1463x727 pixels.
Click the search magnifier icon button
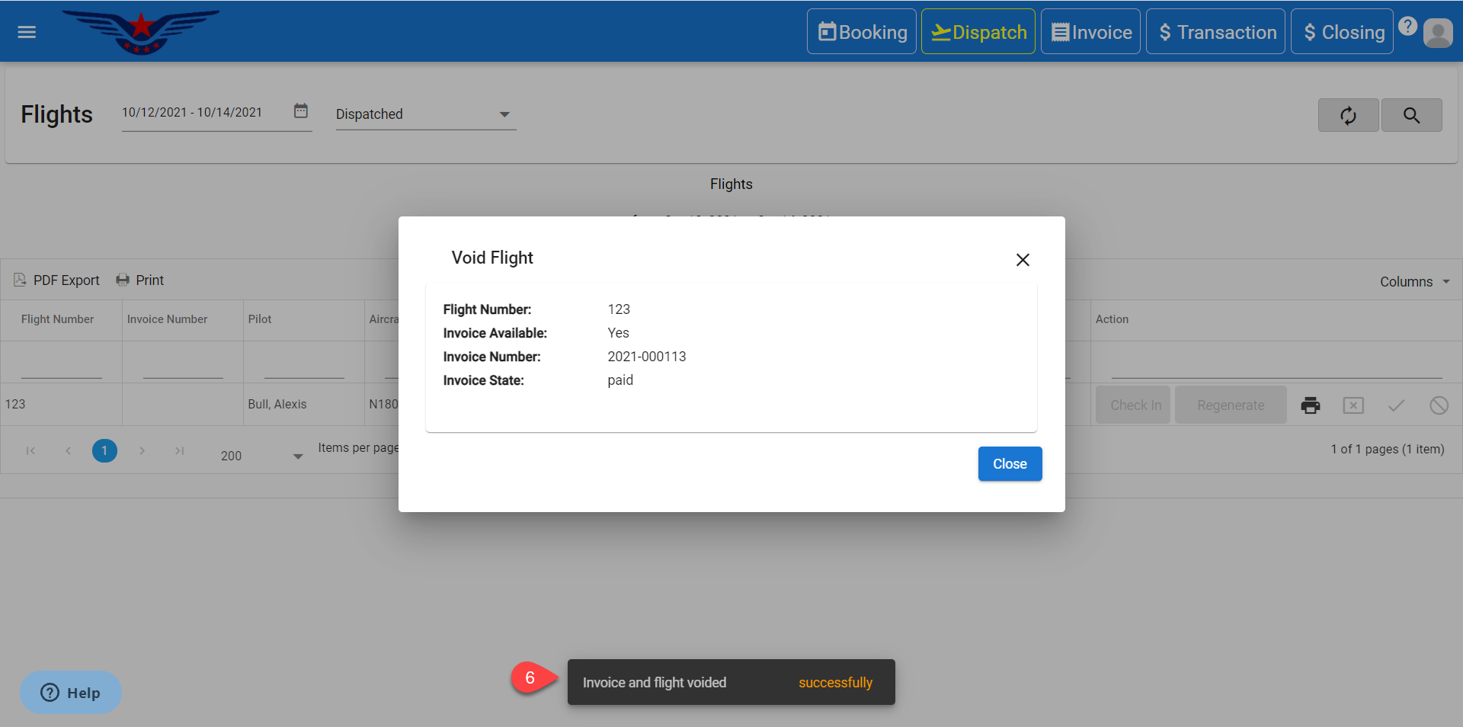(1411, 115)
